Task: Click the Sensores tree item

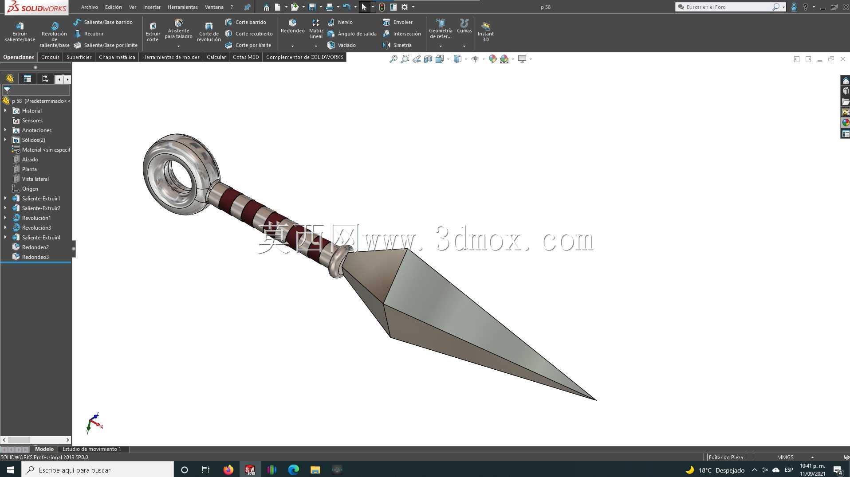Action: pyautogui.click(x=32, y=120)
